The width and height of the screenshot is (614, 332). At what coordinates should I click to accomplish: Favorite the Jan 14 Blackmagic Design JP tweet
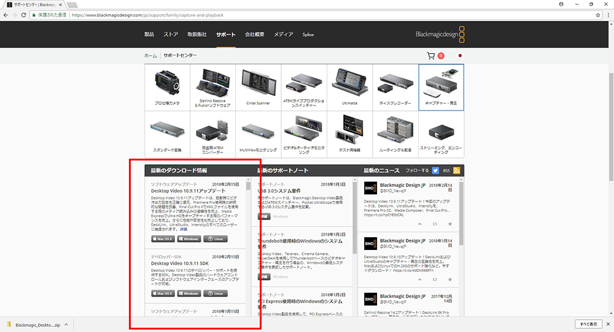click(450, 280)
